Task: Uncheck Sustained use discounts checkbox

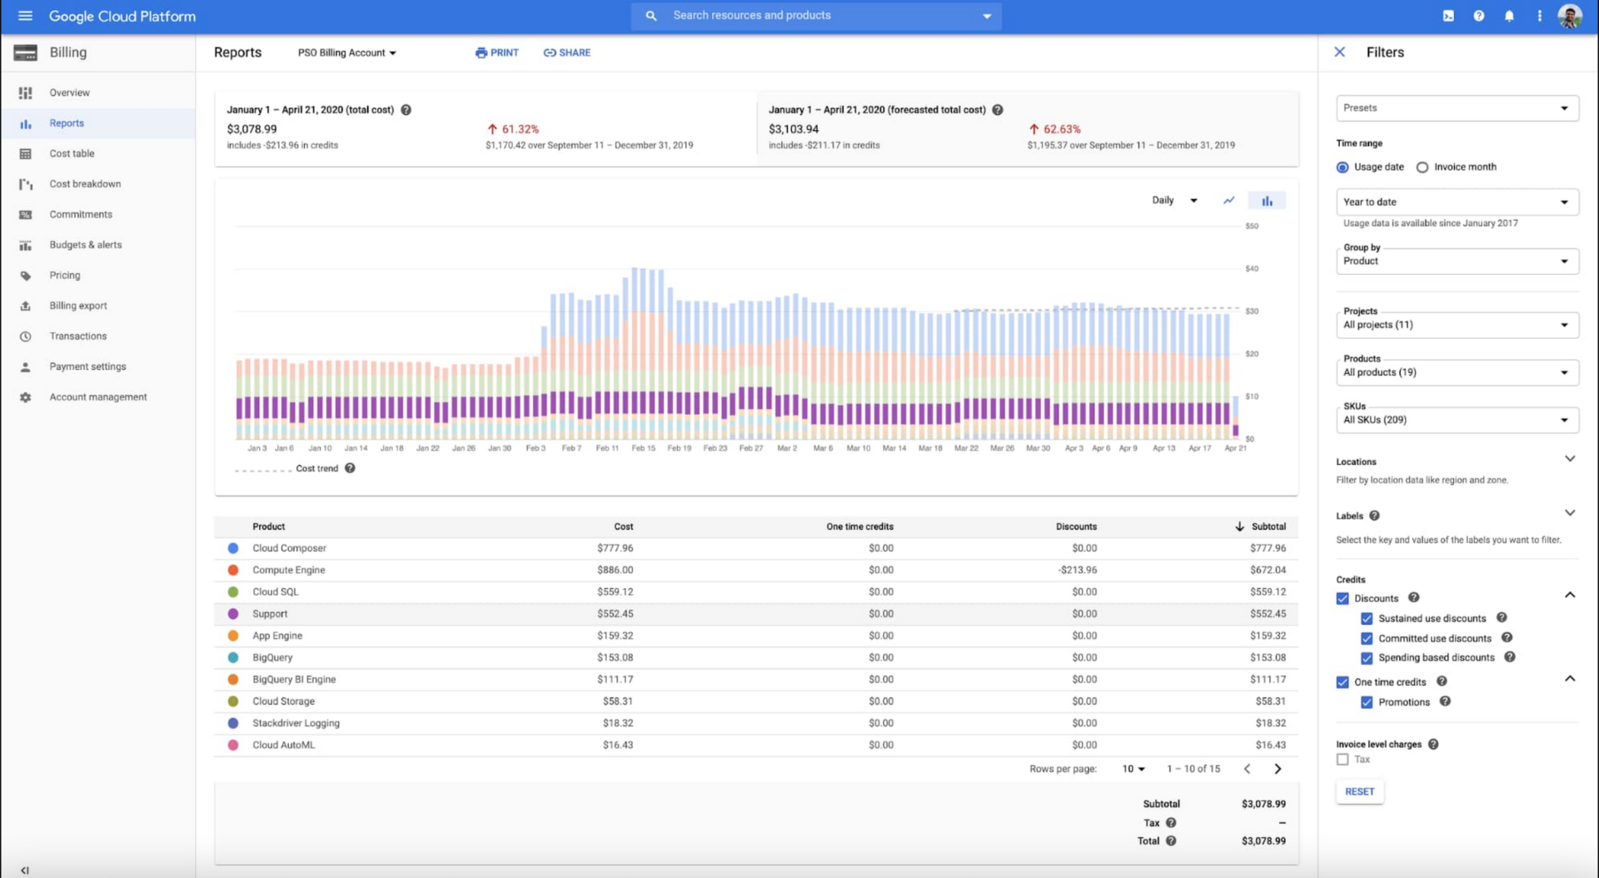Action: click(x=1367, y=619)
